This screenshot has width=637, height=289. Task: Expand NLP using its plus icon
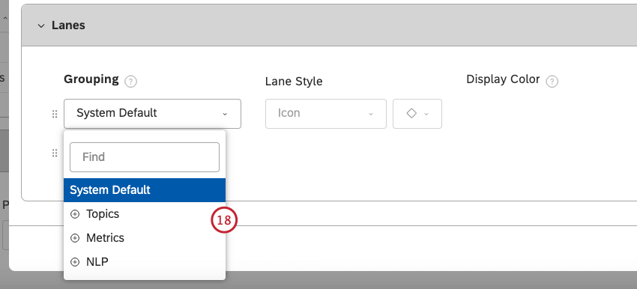coord(75,262)
